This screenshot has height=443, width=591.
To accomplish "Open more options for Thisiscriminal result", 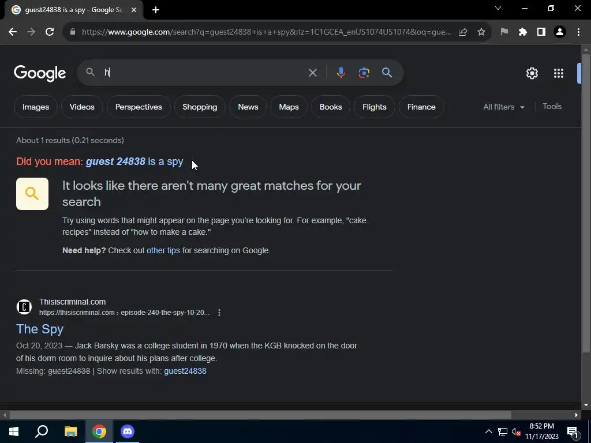I will [x=219, y=313].
